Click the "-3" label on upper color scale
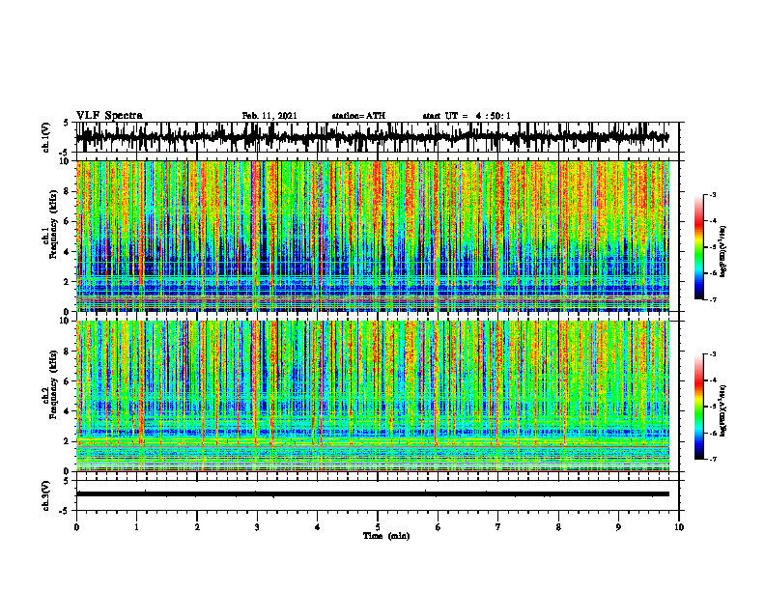 (x=713, y=195)
